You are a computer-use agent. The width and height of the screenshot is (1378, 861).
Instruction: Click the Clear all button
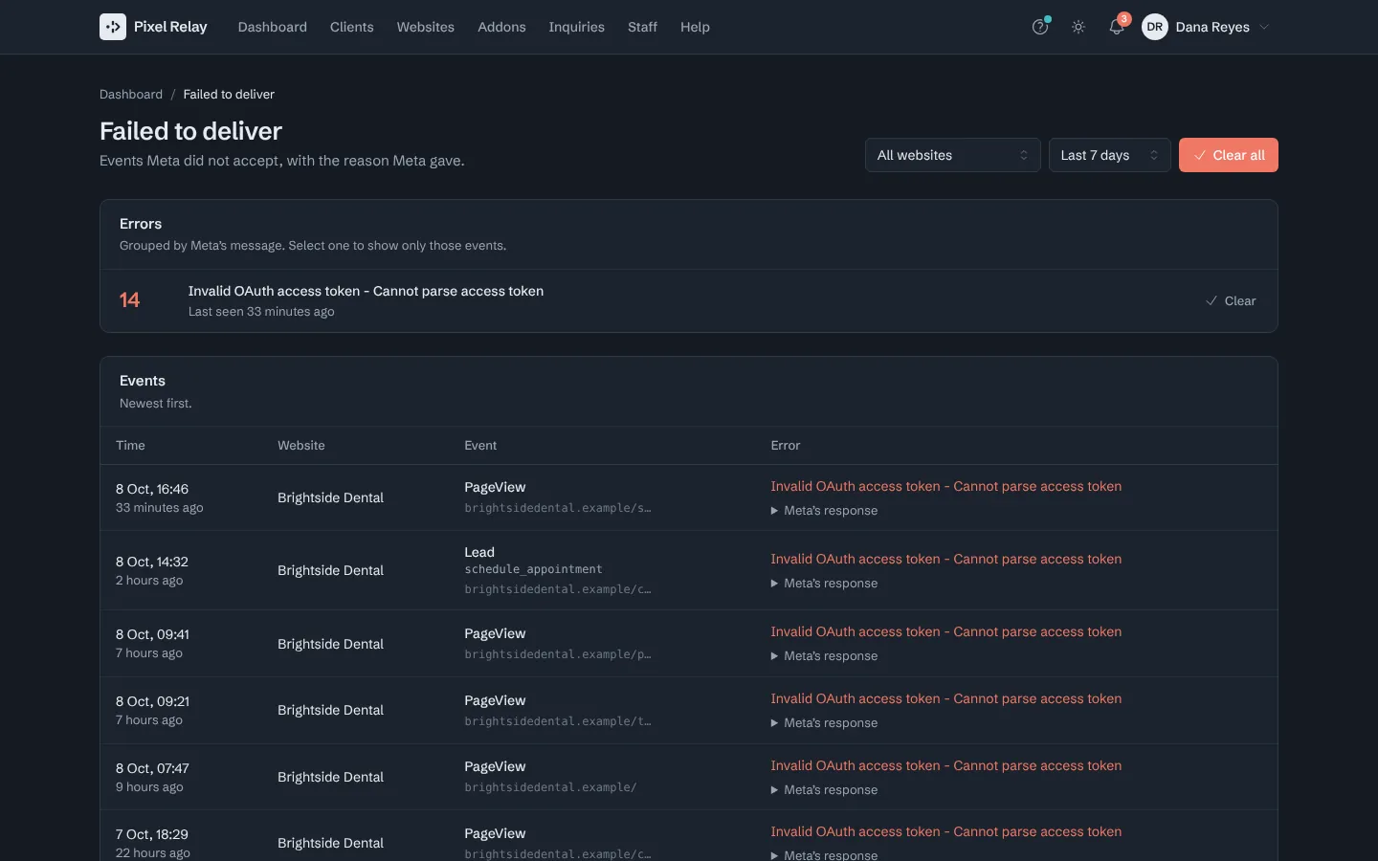click(1229, 155)
